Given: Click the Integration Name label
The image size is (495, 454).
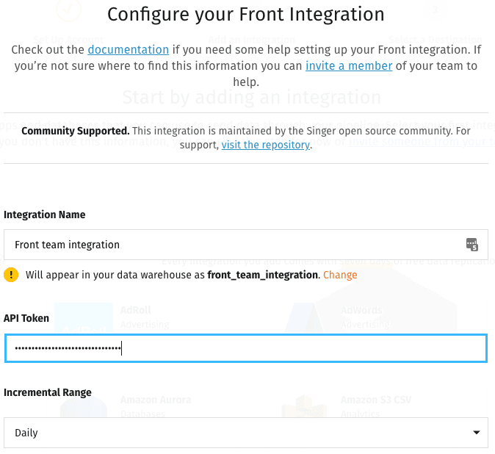Looking at the screenshot, I should pos(45,215).
